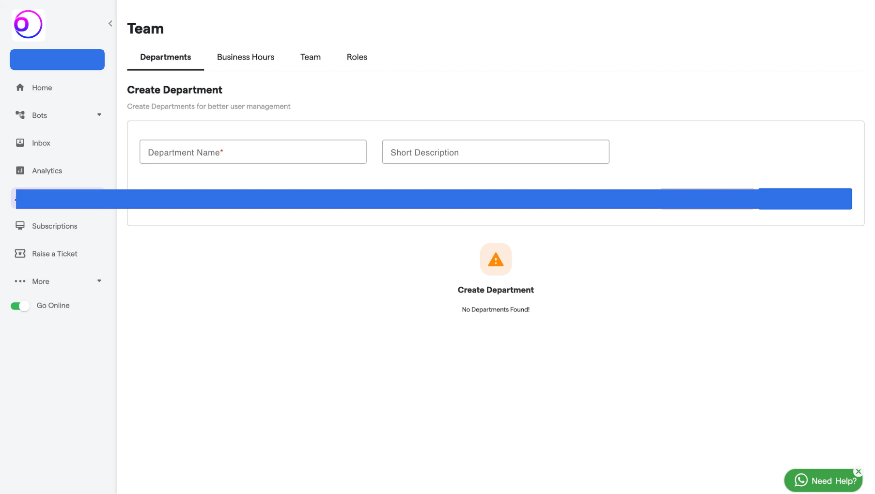Click the Team page title
Viewport: 875px width, 494px height.
point(145,29)
